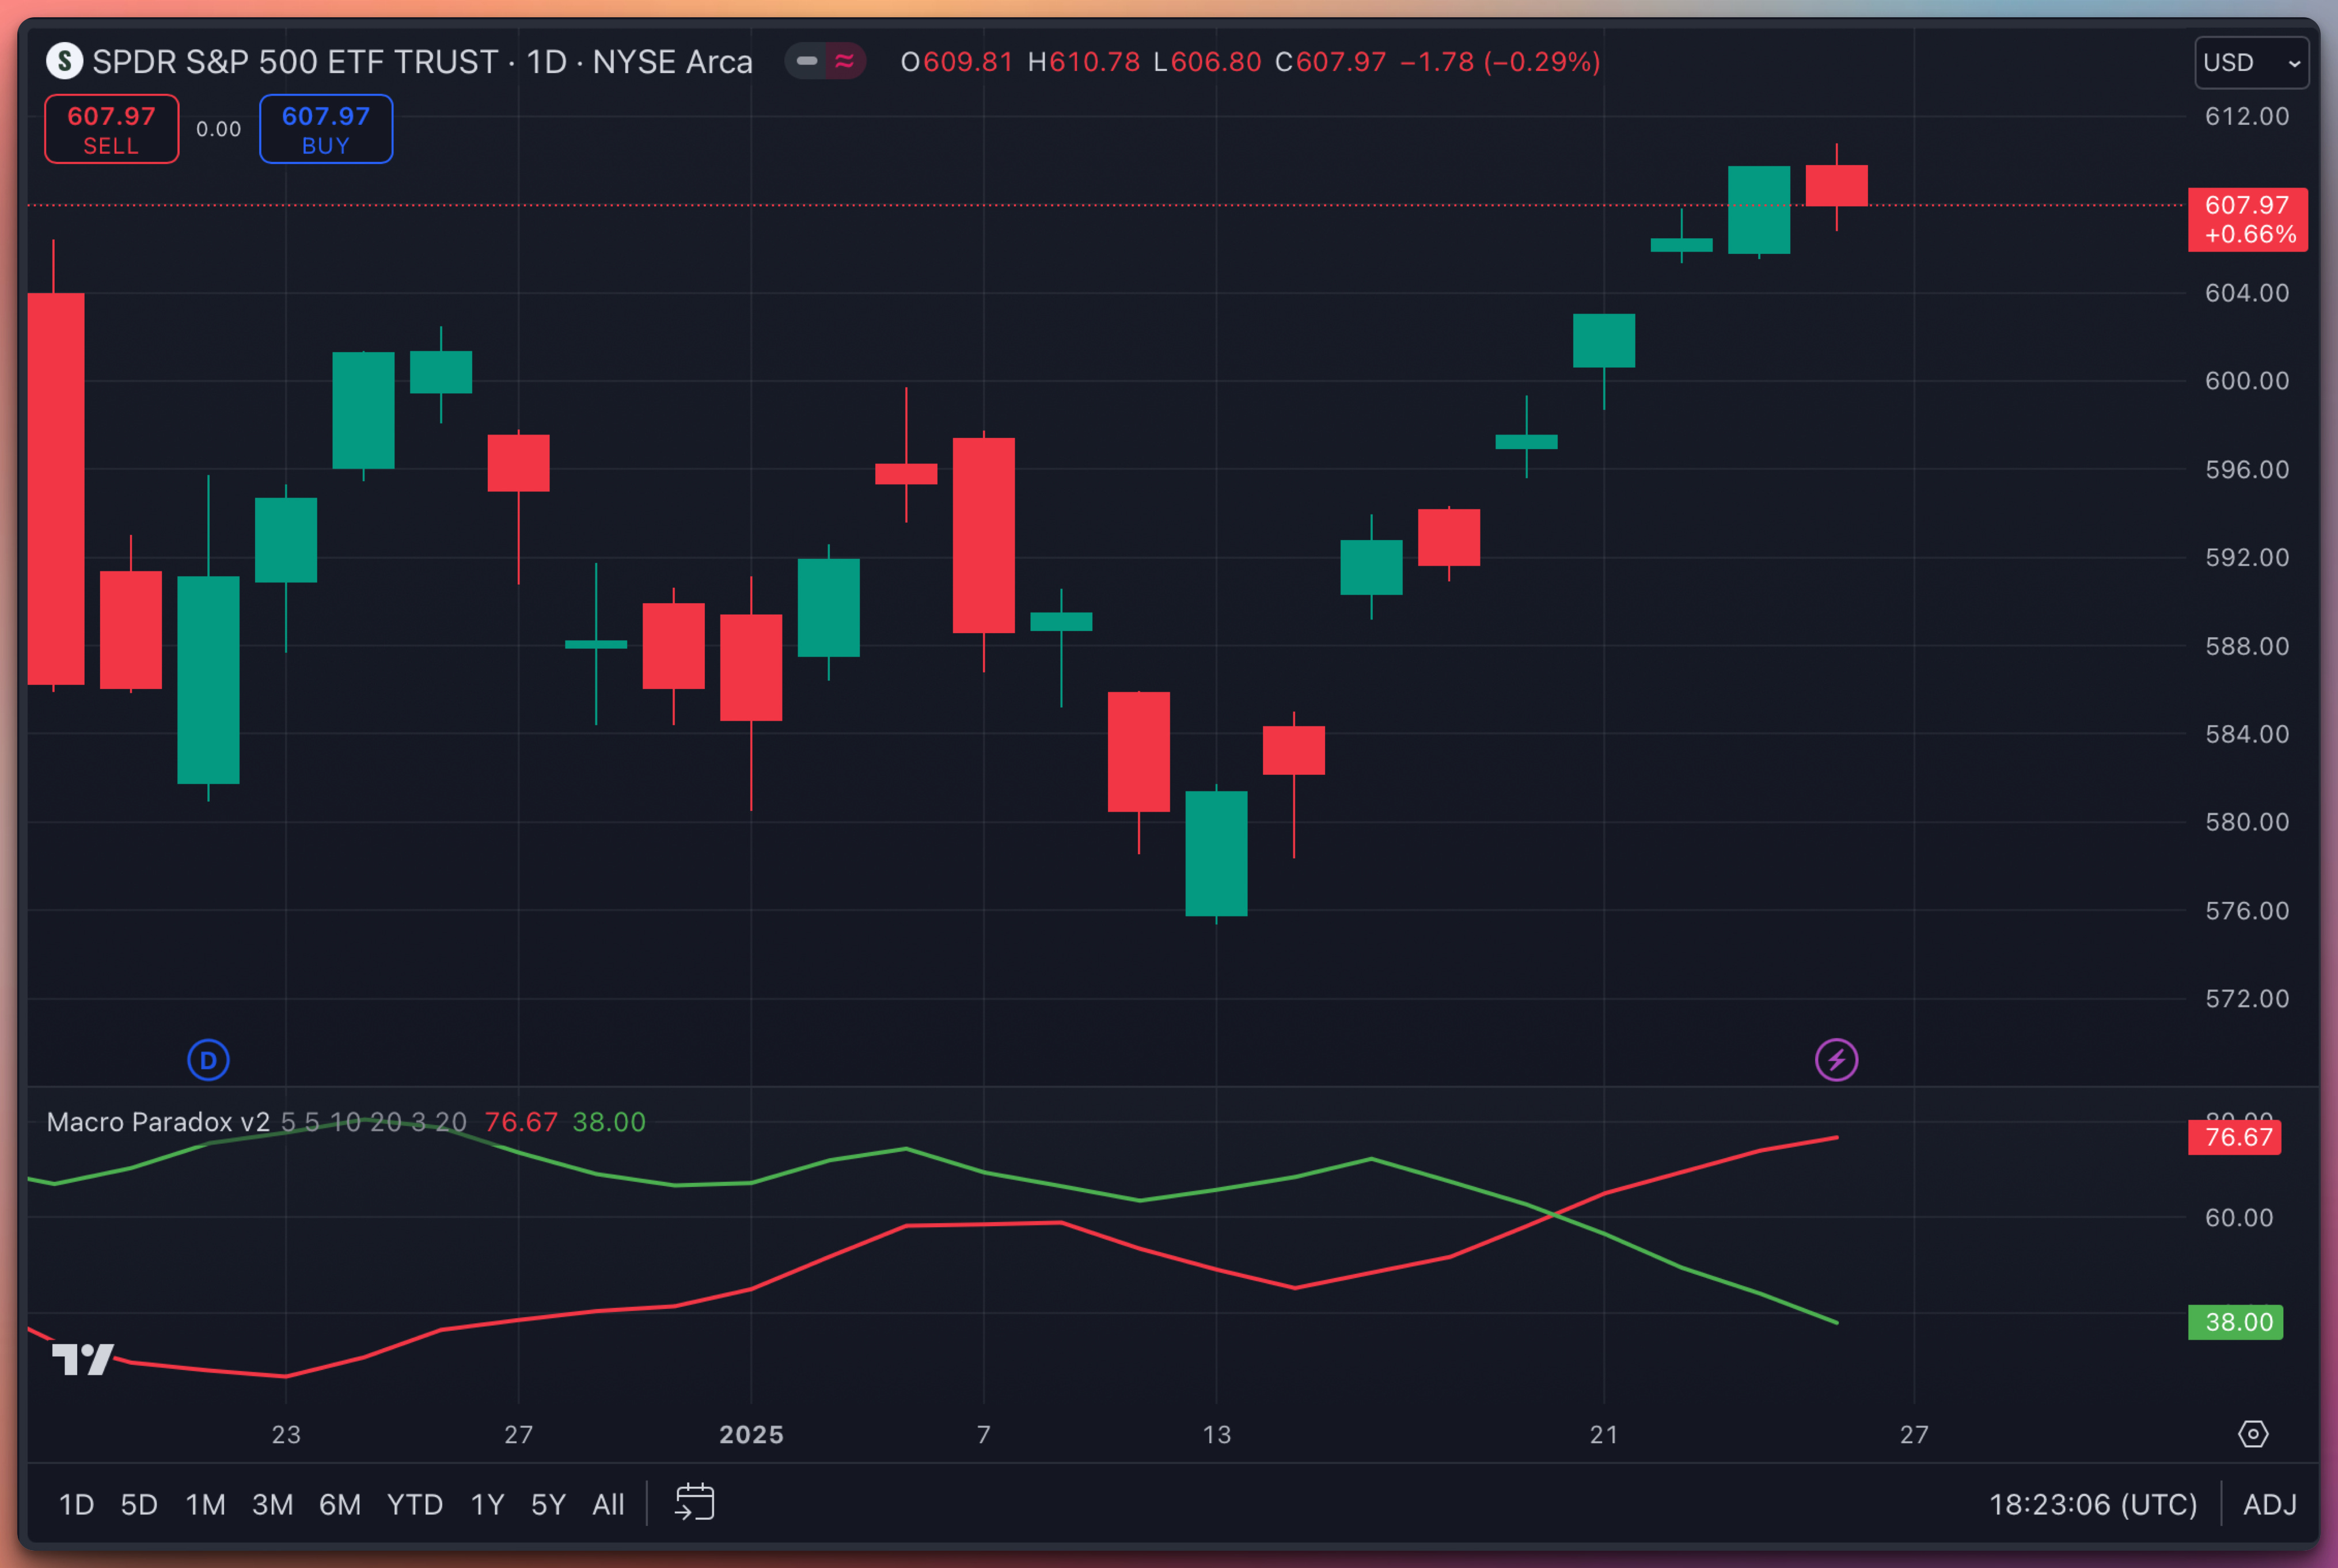Click the TradingView logo icon

tap(82, 1359)
